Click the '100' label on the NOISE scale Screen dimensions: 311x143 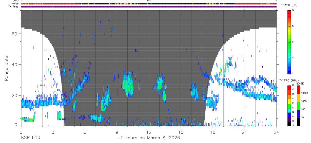(x=303, y=109)
